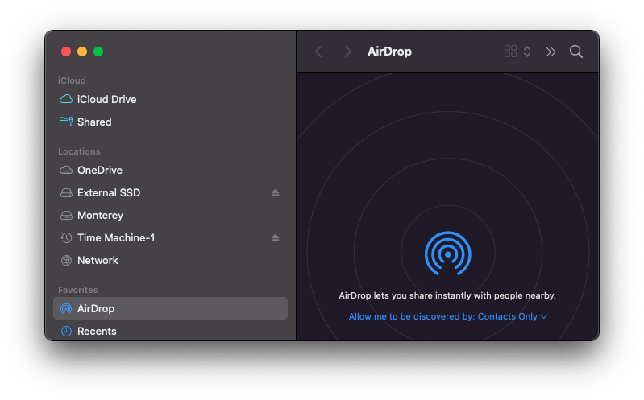Select AirDrop label in Favorites
Screen dimensions: 644x400
click(x=96, y=308)
